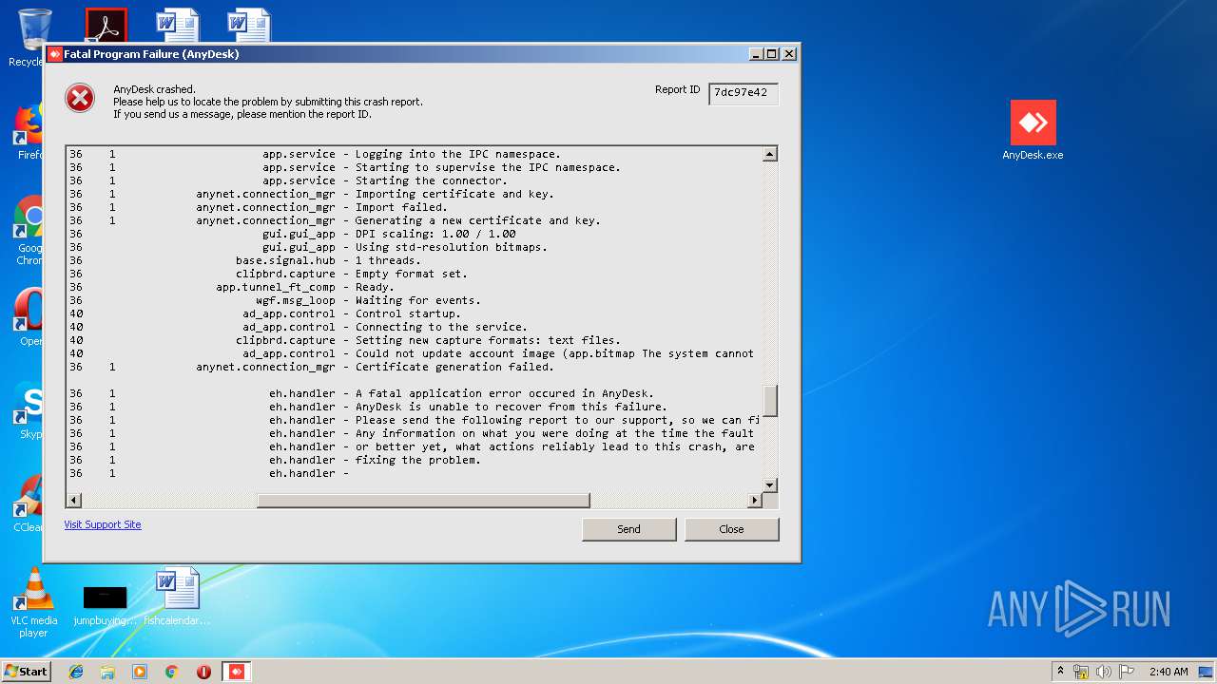Open the CCleaner desktop shortcut
This screenshot has width=1217, height=684.
click(29, 503)
